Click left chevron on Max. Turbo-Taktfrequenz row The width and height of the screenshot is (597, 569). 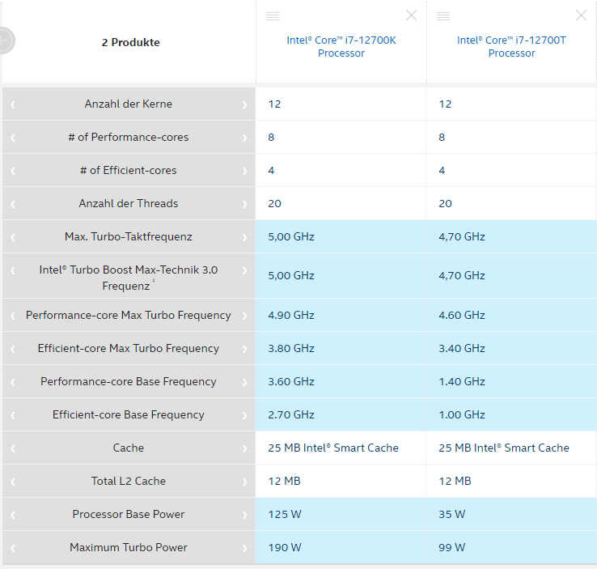[13, 237]
